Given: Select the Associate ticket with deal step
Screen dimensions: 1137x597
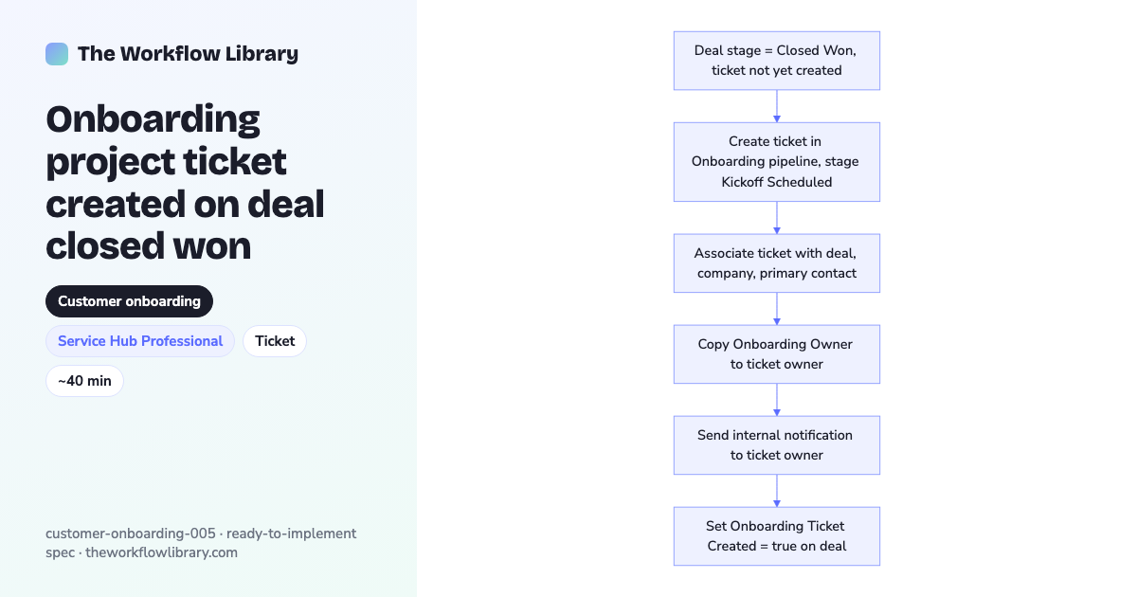Looking at the screenshot, I should pyautogui.click(x=777, y=263).
